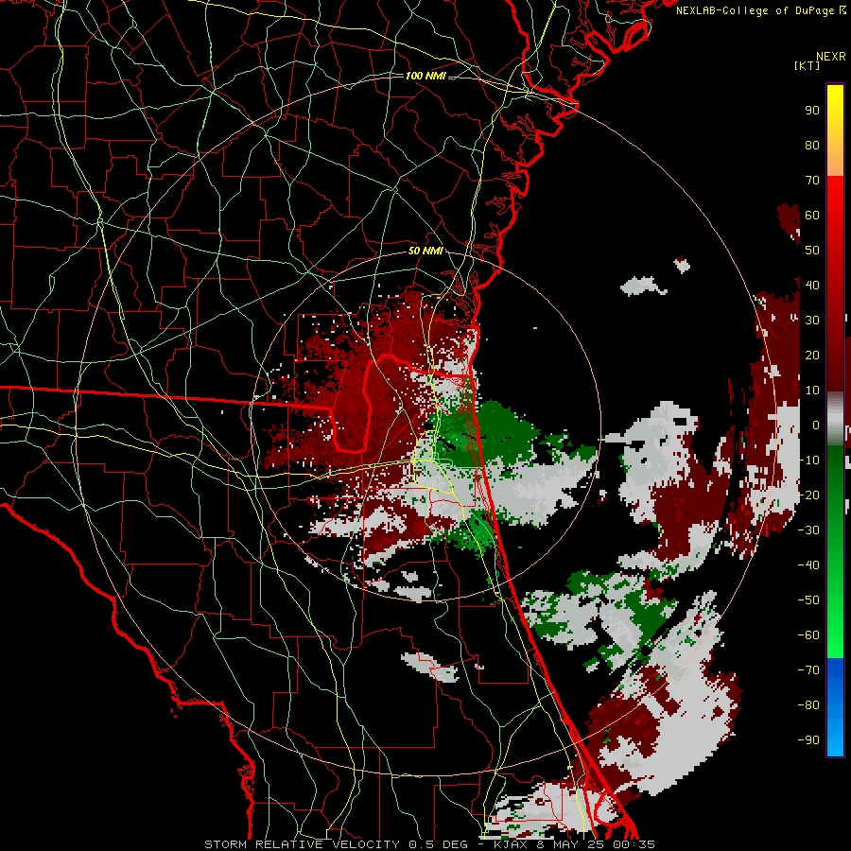
Task: Select the positive 50 scale value
Action: point(812,251)
